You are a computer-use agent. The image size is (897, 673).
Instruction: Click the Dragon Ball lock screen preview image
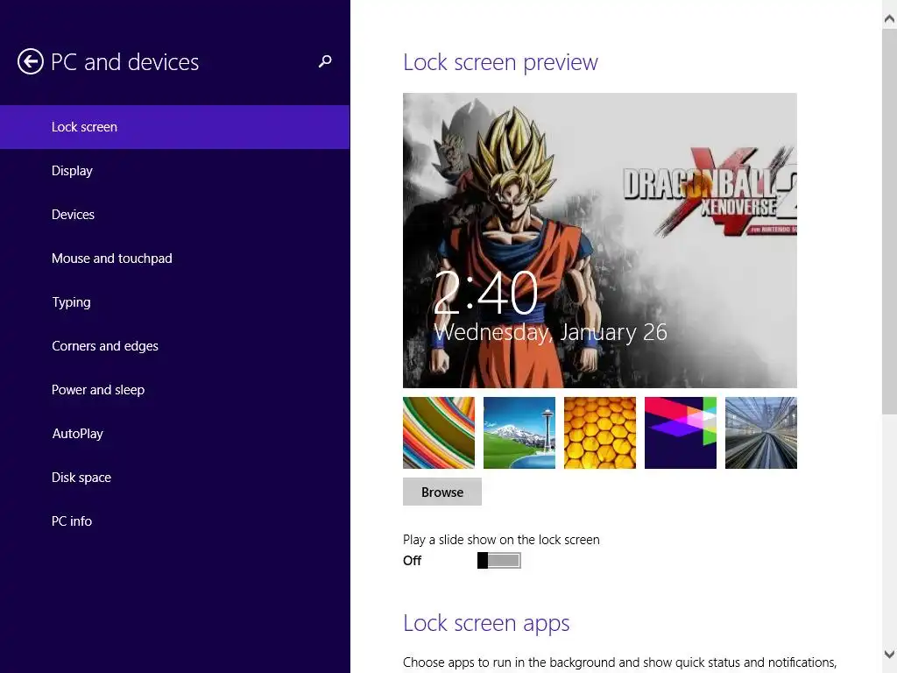599,240
